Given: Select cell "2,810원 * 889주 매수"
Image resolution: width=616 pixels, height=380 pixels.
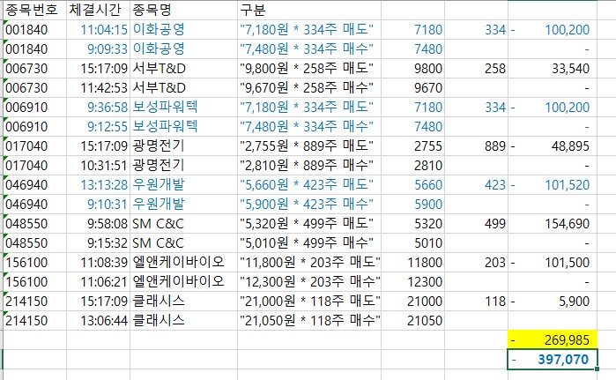Looking at the screenshot, I should 309,166.
